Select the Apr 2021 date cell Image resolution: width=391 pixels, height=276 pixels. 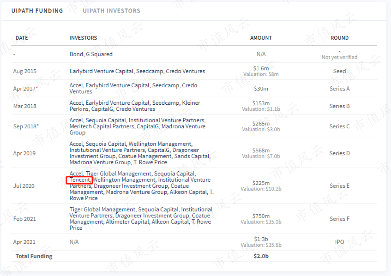pyautogui.click(x=24, y=242)
